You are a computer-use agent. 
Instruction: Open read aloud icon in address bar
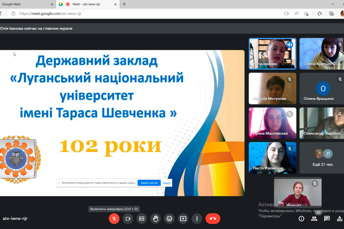coord(297,14)
